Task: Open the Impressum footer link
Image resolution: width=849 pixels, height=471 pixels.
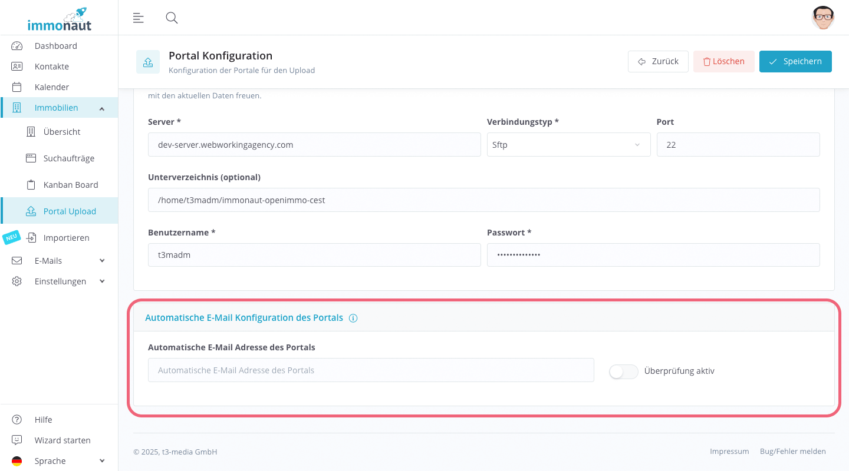Action: click(729, 452)
